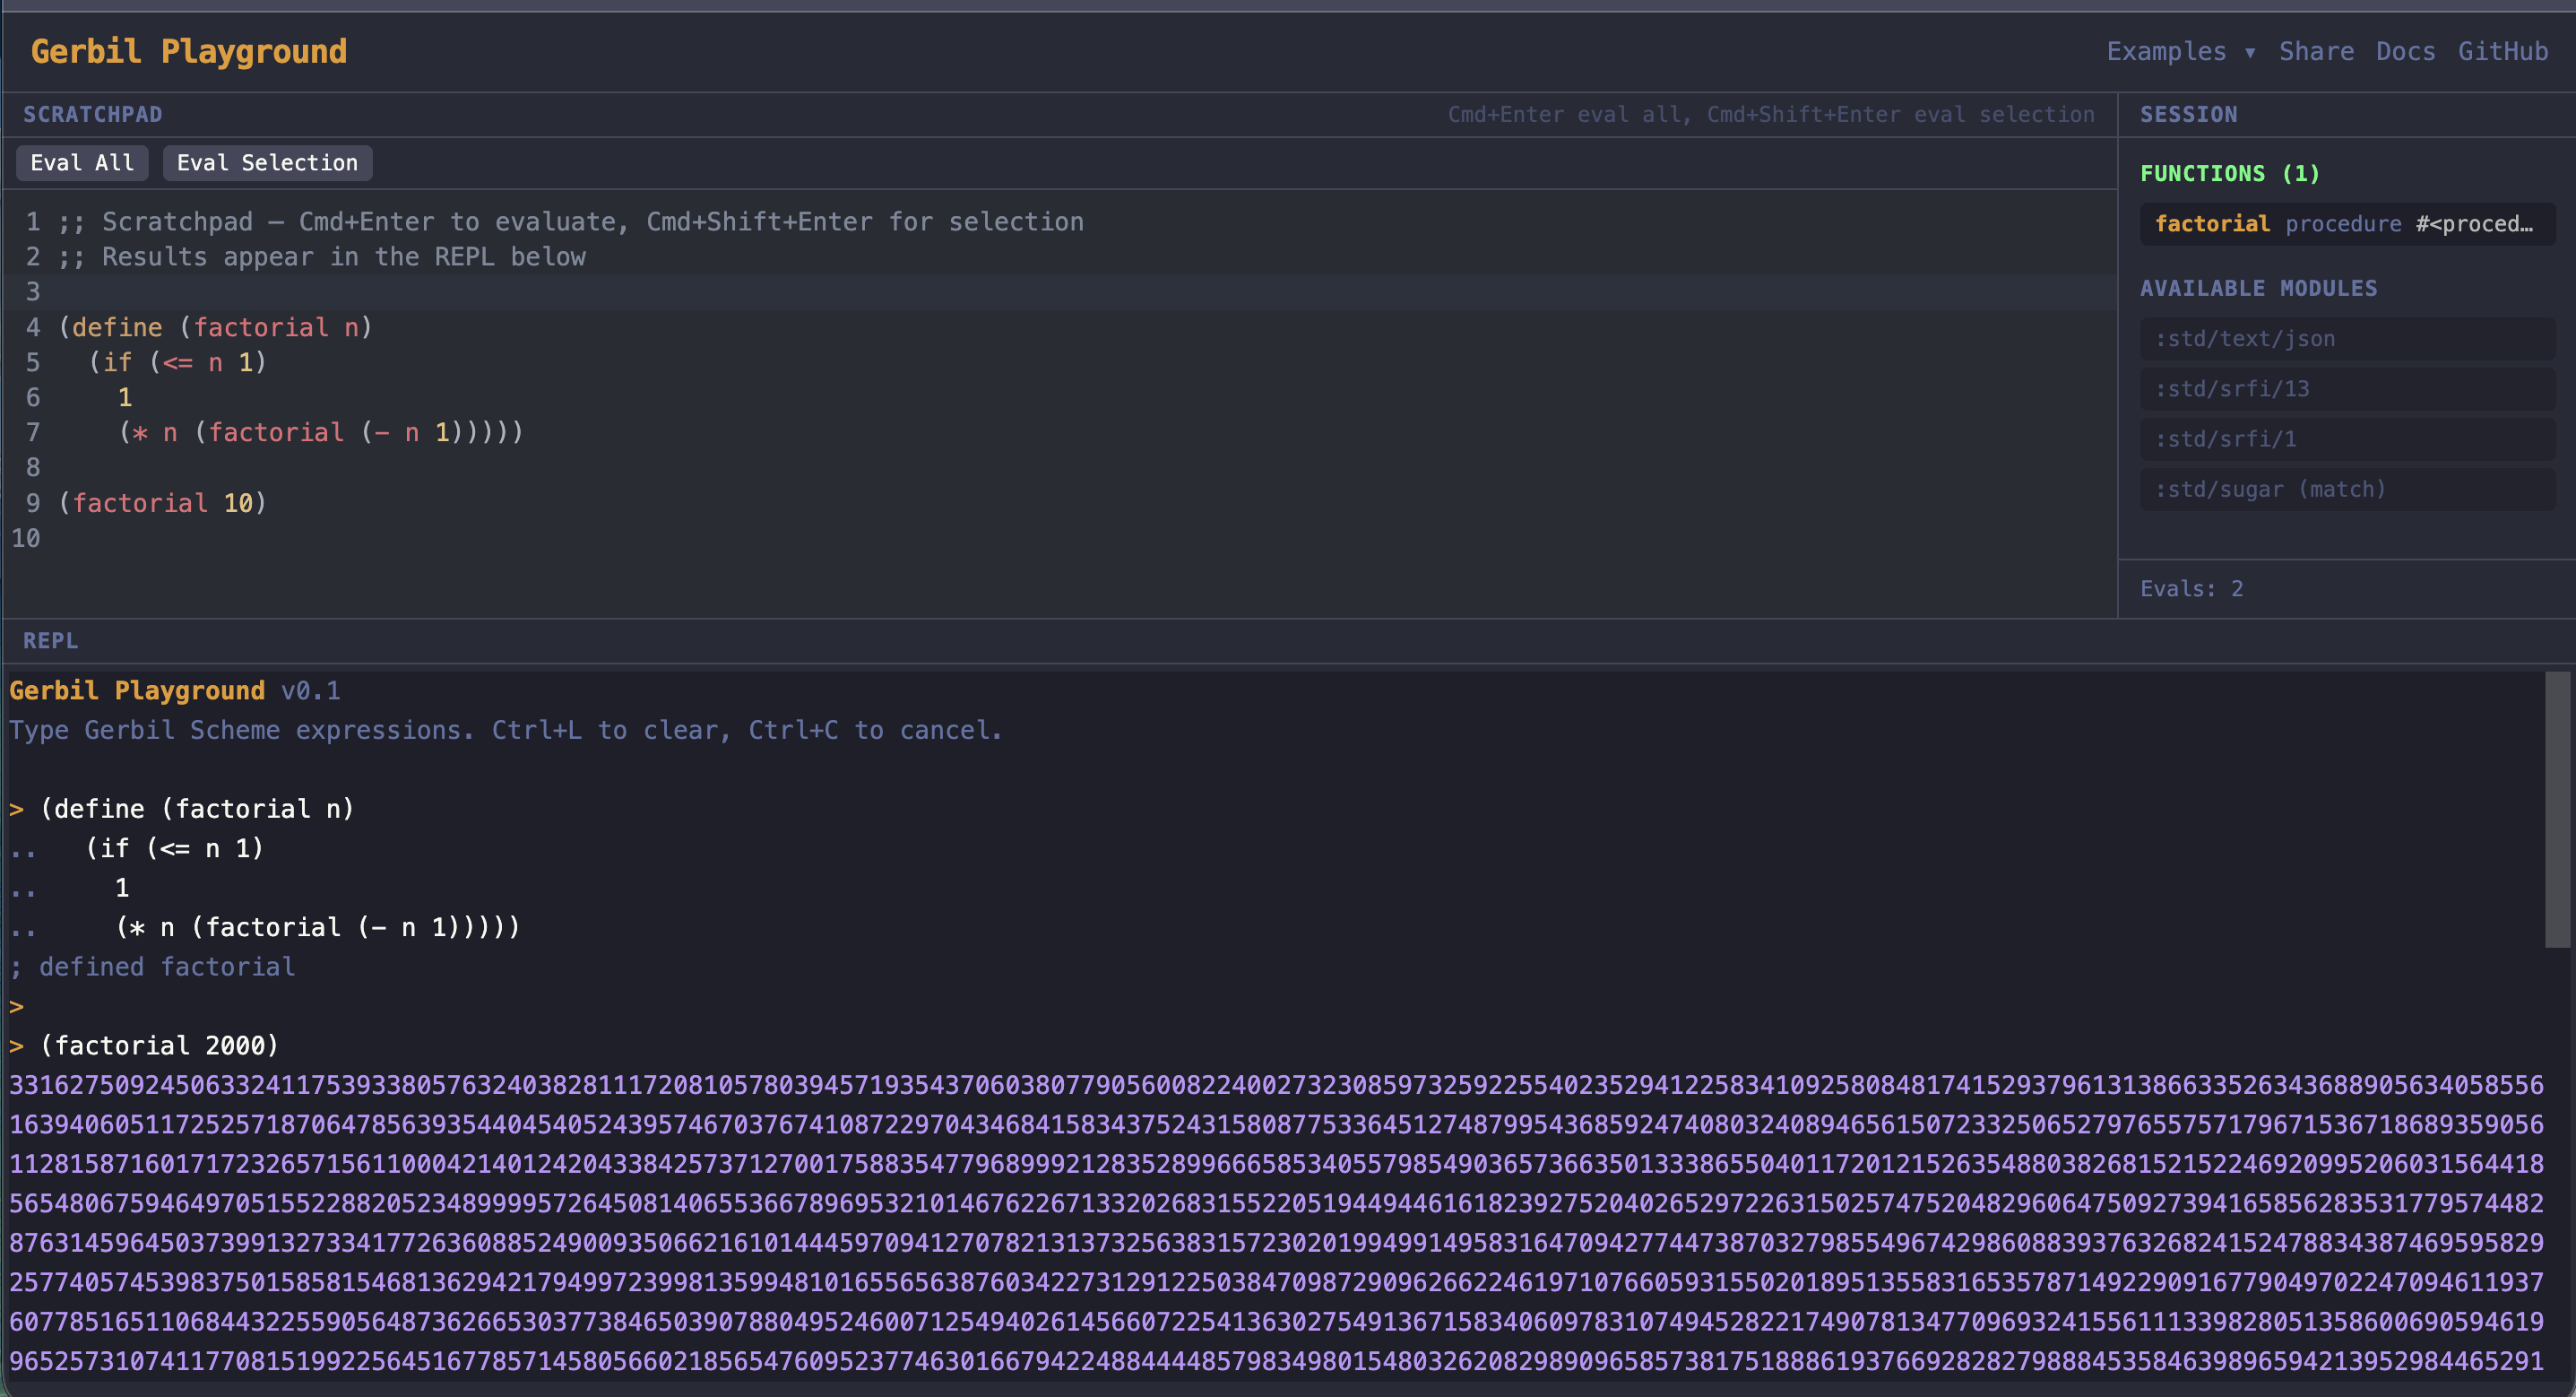This screenshot has height=1397, width=2576.
Task: Click the SCRATCHPAD panel header
Action: (x=93, y=115)
